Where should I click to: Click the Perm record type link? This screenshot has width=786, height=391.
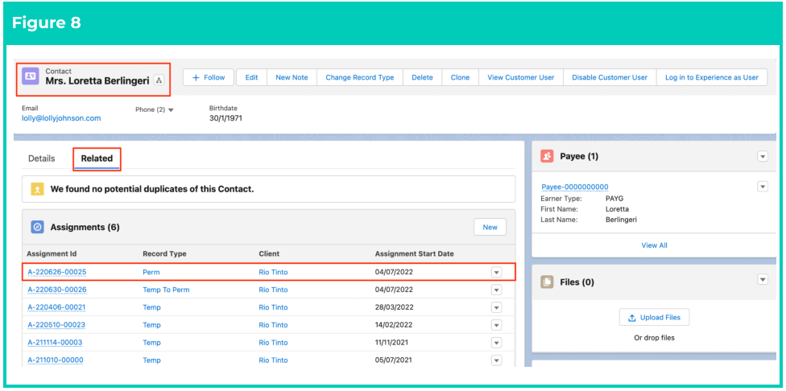(x=151, y=272)
